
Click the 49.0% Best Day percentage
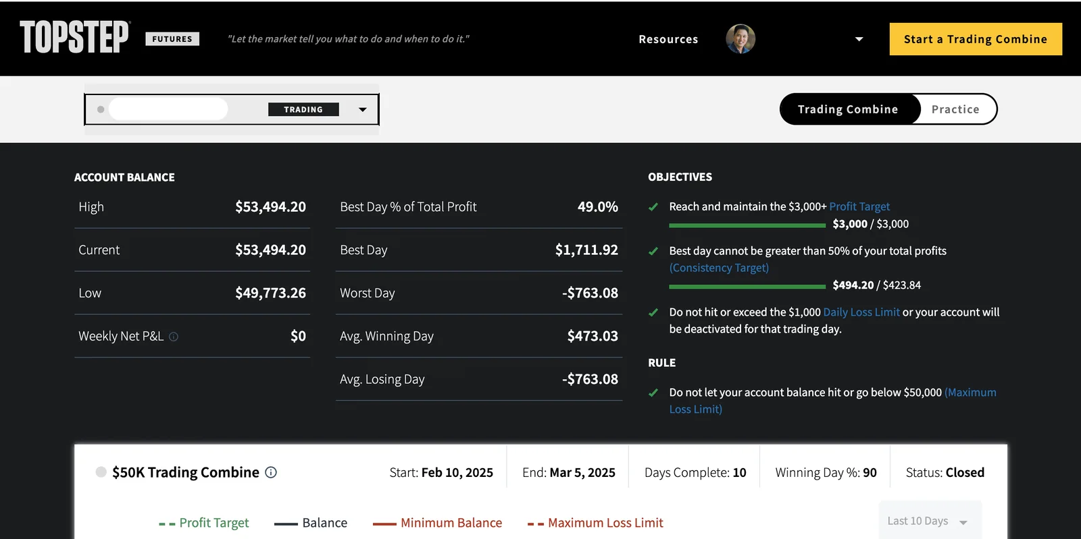tap(598, 207)
